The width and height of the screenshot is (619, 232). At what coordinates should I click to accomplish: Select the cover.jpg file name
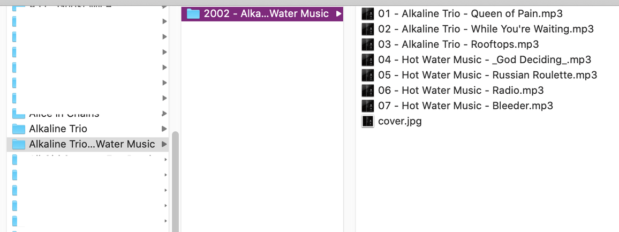(399, 122)
